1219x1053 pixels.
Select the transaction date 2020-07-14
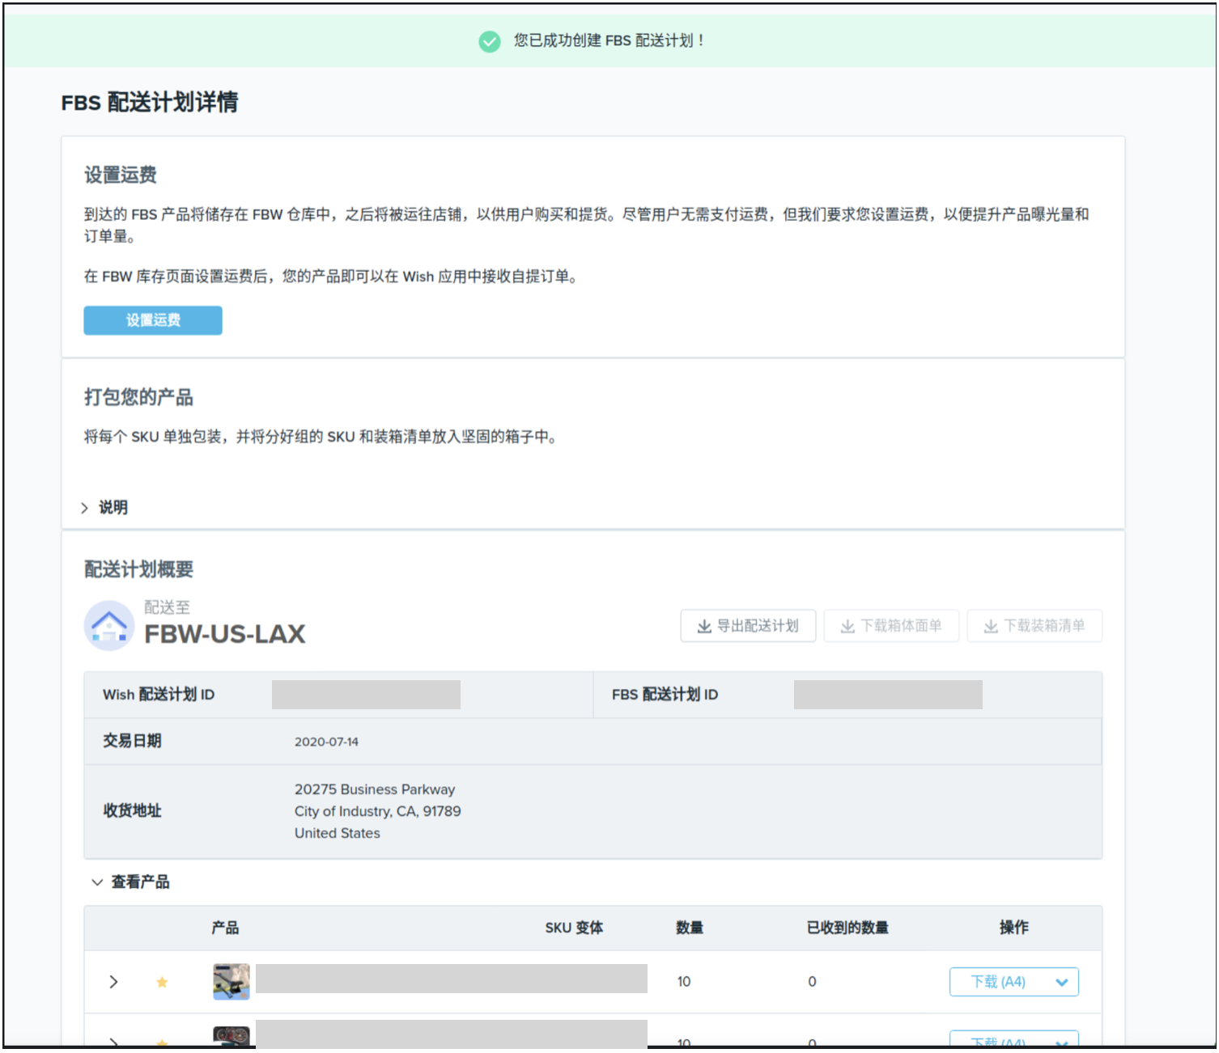pos(326,742)
